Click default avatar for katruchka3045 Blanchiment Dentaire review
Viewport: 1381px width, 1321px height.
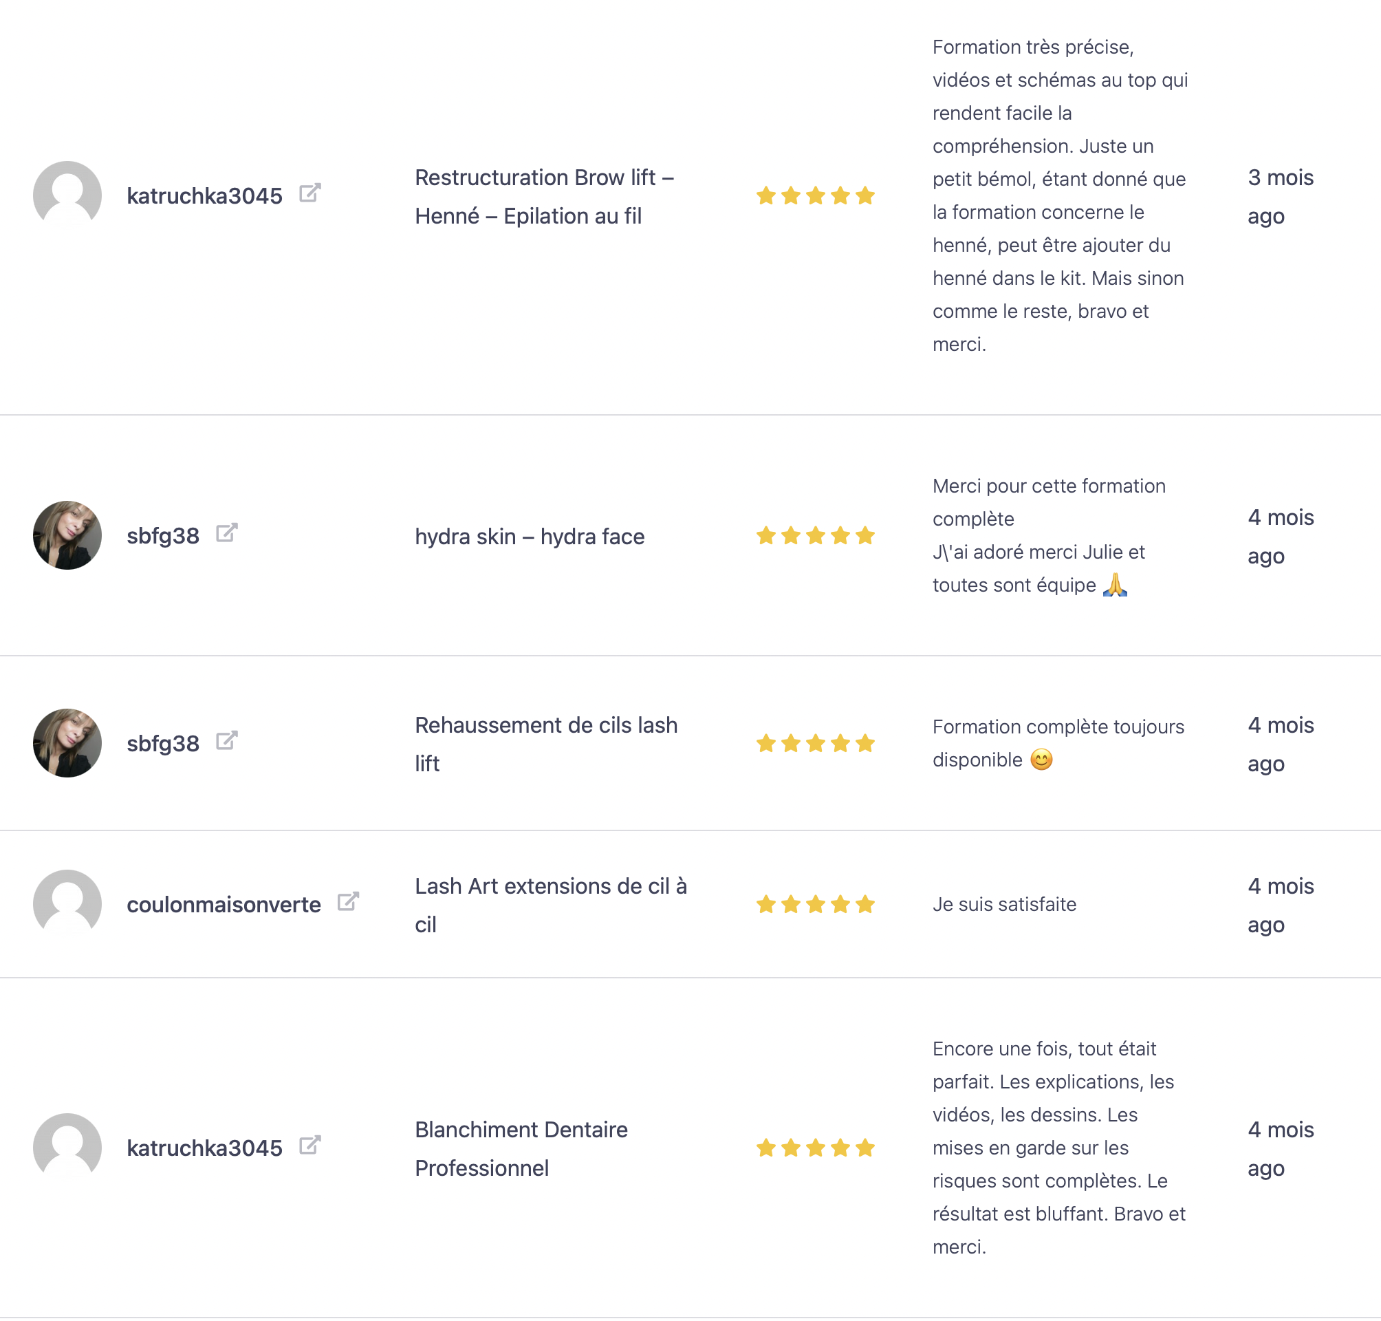point(67,1147)
